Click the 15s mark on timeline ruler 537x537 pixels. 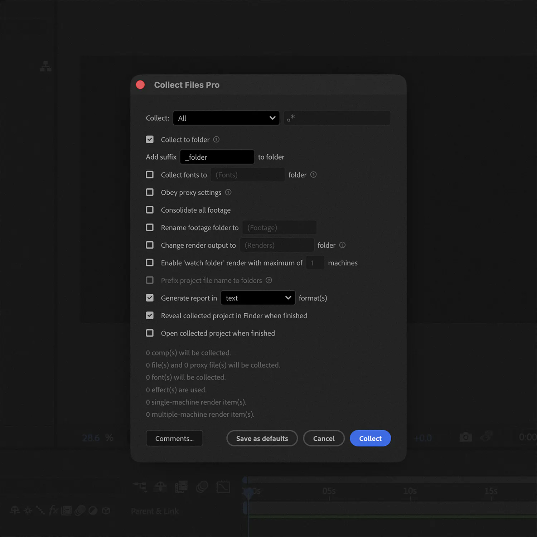[491, 491]
